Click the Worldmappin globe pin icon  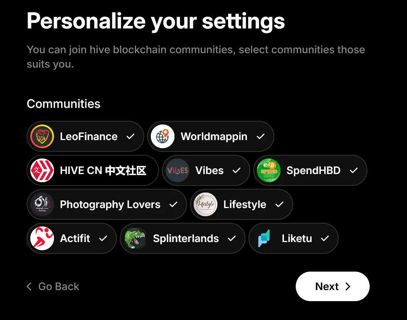(163, 136)
